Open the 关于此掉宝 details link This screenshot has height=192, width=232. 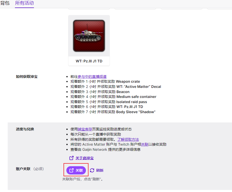[84, 158]
